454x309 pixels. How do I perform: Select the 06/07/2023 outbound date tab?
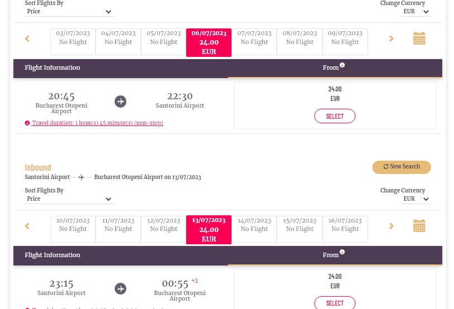(x=209, y=42)
